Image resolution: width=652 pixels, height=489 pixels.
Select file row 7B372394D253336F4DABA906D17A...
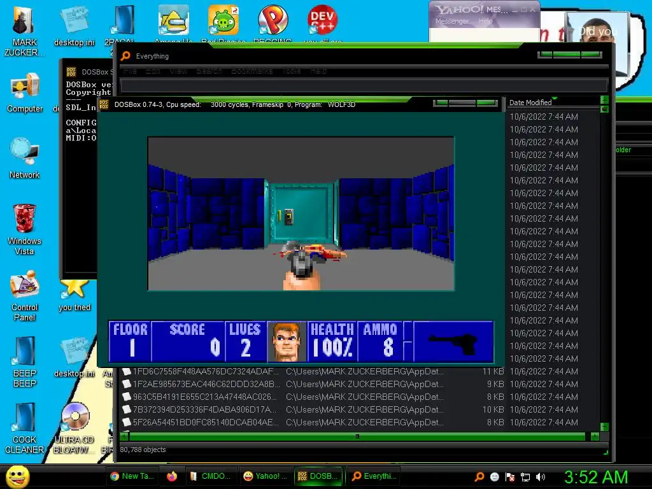360,409
